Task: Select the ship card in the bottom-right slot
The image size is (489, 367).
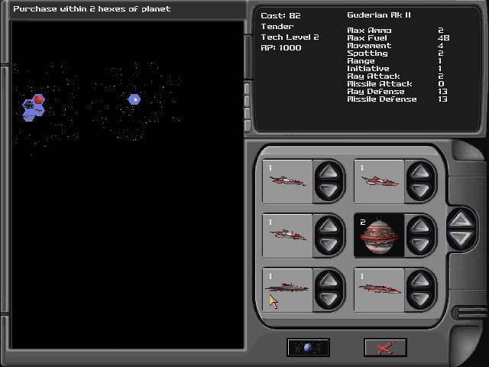Action: point(379,290)
